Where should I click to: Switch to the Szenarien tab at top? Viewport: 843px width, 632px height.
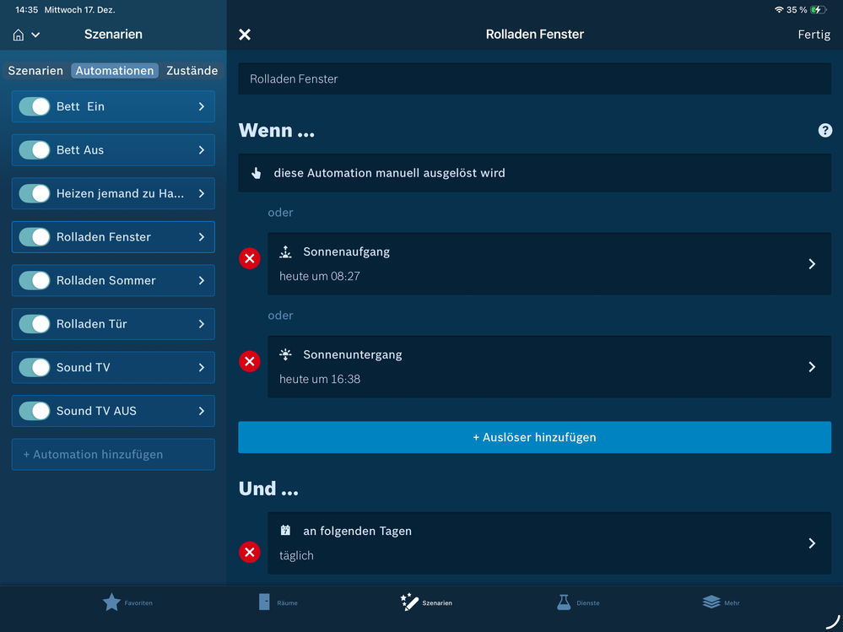tap(35, 71)
